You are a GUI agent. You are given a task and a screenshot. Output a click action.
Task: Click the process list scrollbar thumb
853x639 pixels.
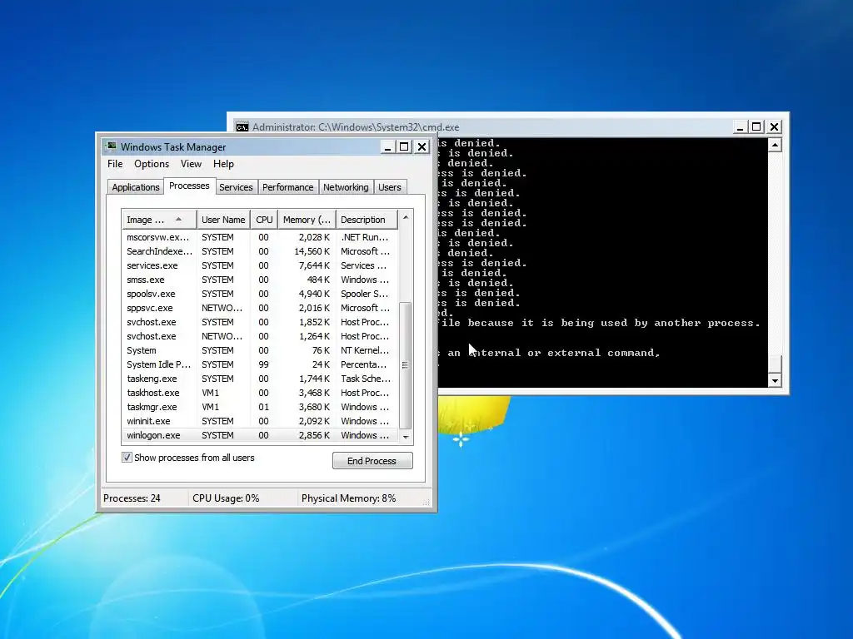pyautogui.click(x=406, y=365)
